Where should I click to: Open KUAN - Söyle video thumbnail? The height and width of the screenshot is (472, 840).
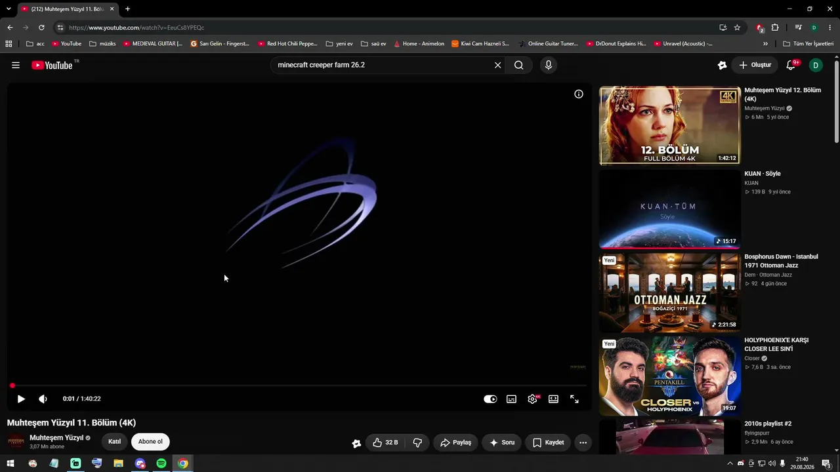pos(669,209)
